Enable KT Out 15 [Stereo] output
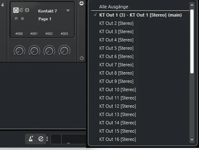Viewport: 199px width, 150px height. coord(140,131)
